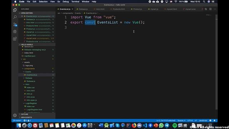
Task: Open the Wi-Fi menu bar icon
Action: click(x=176, y=1)
